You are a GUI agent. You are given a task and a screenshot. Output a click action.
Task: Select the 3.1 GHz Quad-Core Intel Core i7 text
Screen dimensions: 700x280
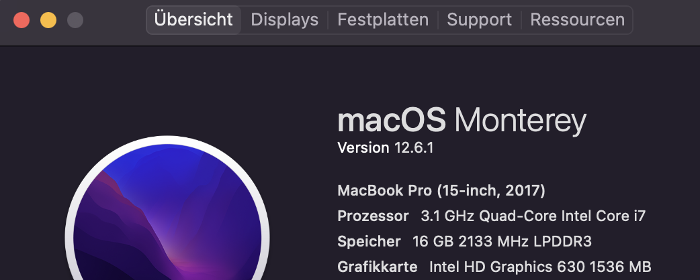[533, 216]
